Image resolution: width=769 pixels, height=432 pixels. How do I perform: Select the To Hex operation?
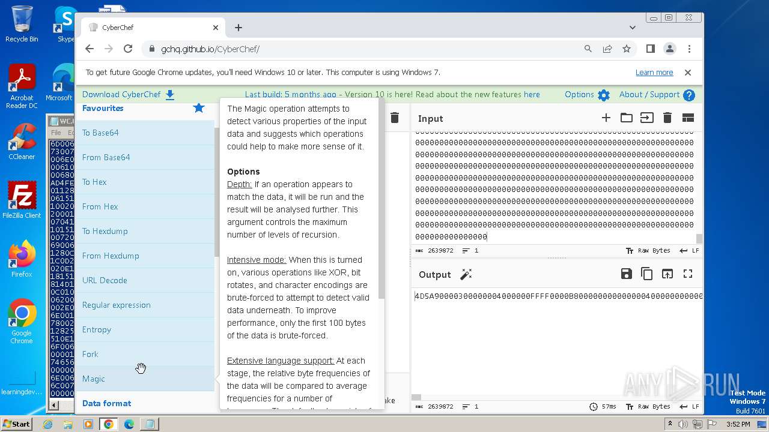pos(145,182)
